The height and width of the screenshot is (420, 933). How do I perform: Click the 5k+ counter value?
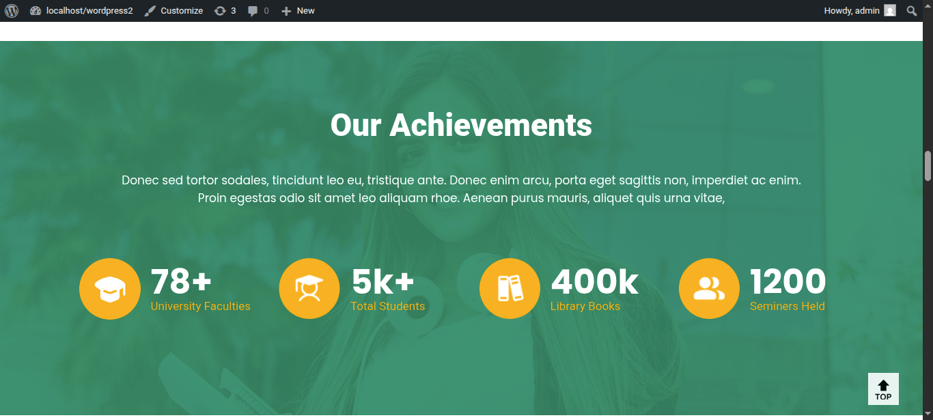tap(383, 281)
